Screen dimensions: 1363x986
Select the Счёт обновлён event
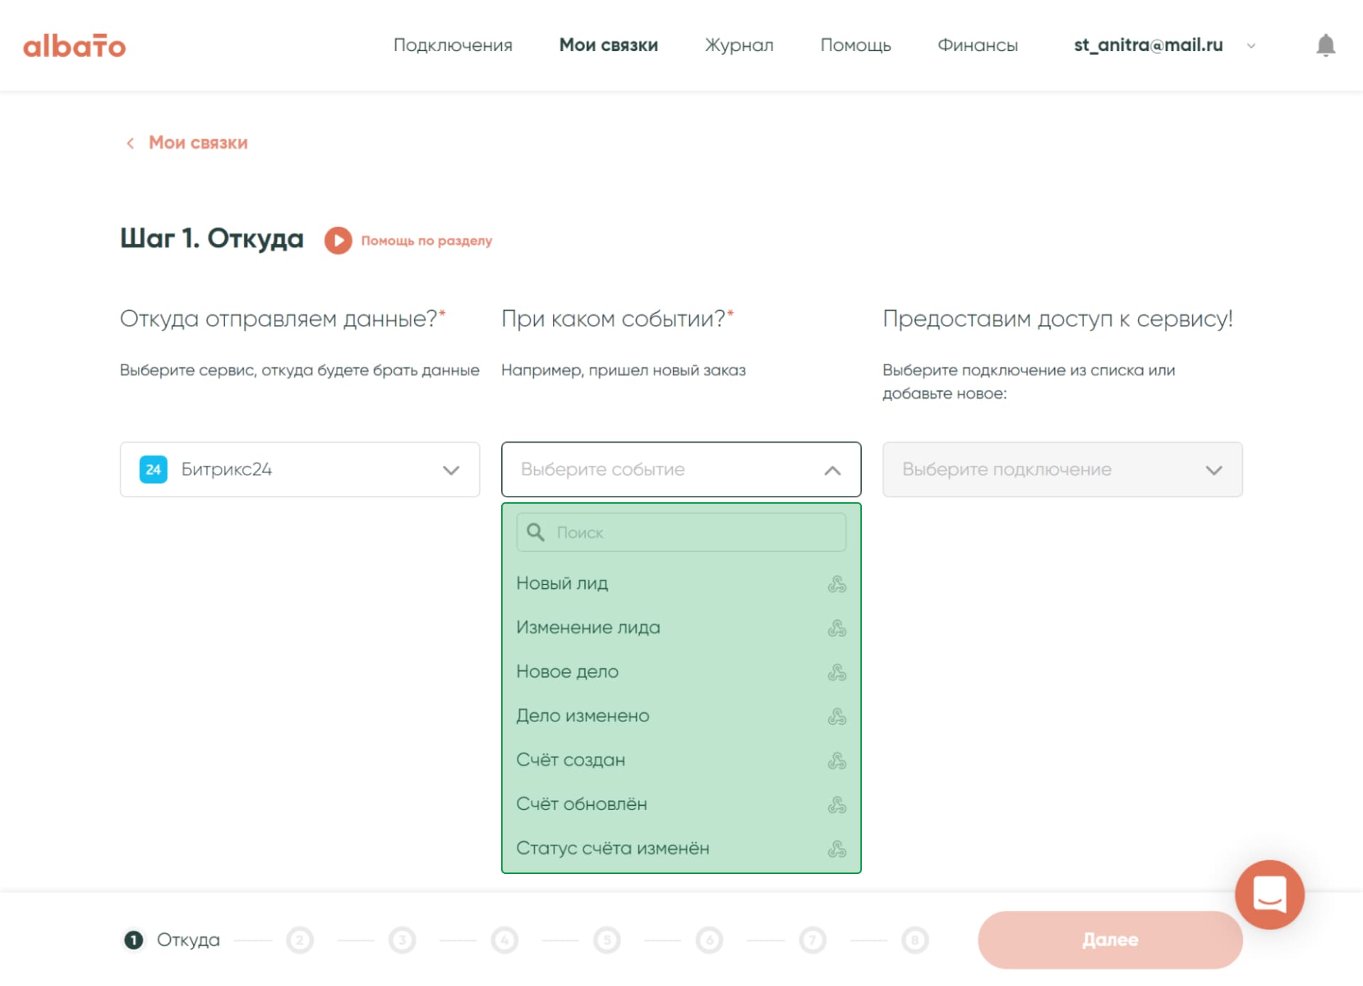coord(681,804)
